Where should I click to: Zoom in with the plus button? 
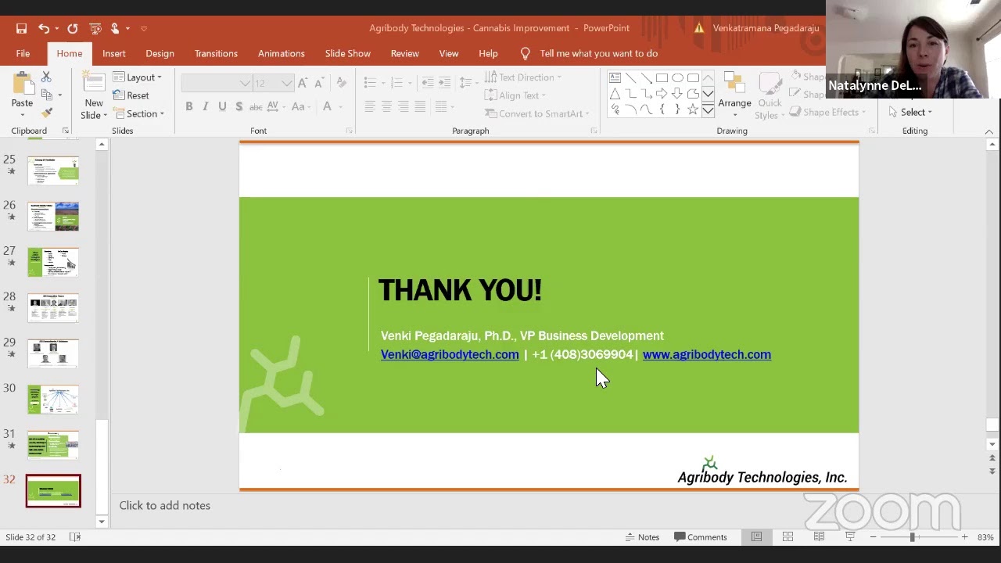pos(964,537)
